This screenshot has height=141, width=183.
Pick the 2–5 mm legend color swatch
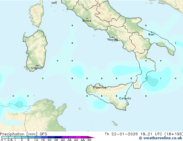tap(25, 137)
